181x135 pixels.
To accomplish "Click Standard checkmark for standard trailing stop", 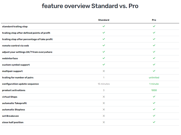I will [104, 26].
